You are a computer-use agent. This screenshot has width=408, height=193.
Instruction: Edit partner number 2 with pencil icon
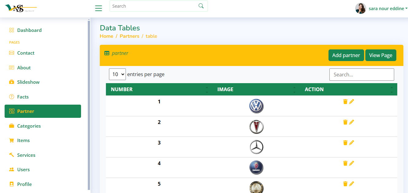pyautogui.click(x=352, y=122)
